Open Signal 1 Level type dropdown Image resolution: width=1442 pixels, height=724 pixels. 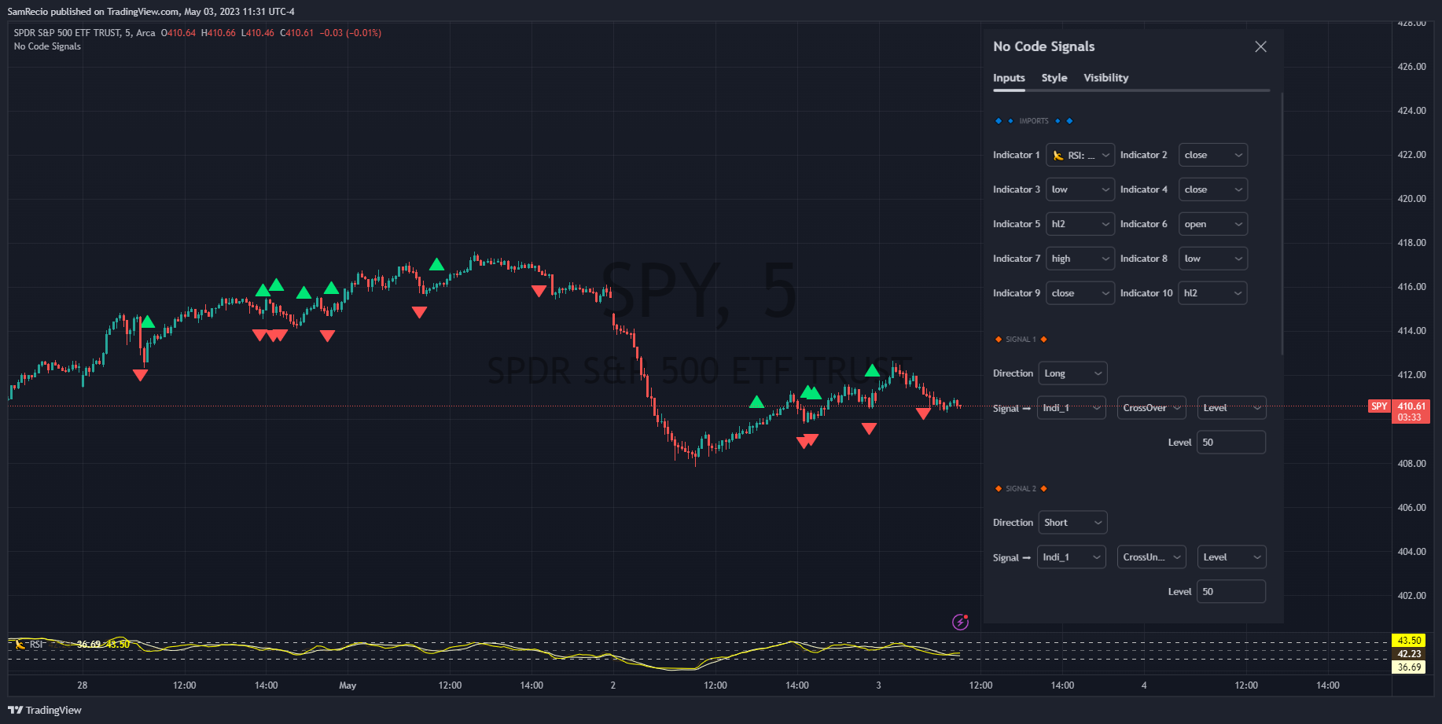[1231, 408]
